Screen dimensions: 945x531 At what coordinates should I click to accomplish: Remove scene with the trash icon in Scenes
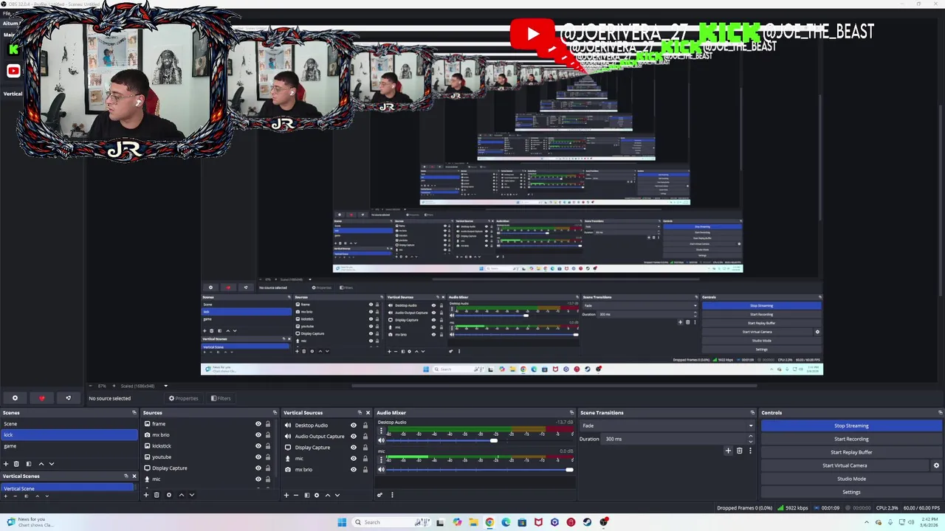(16, 464)
